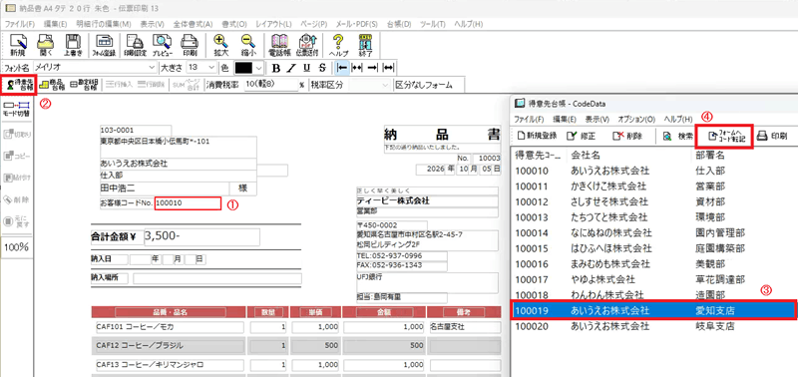Click the 行削除 delete row icon
798x377 pixels.
151,85
